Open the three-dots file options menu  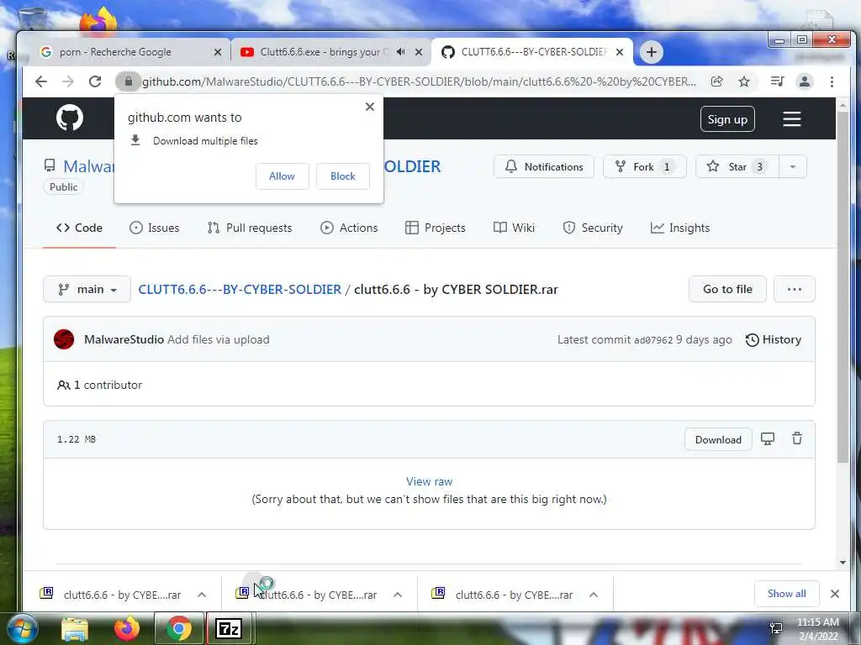click(x=794, y=289)
